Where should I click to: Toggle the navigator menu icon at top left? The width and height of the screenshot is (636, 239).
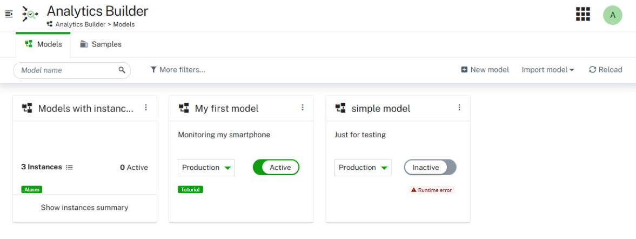tap(9, 14)
